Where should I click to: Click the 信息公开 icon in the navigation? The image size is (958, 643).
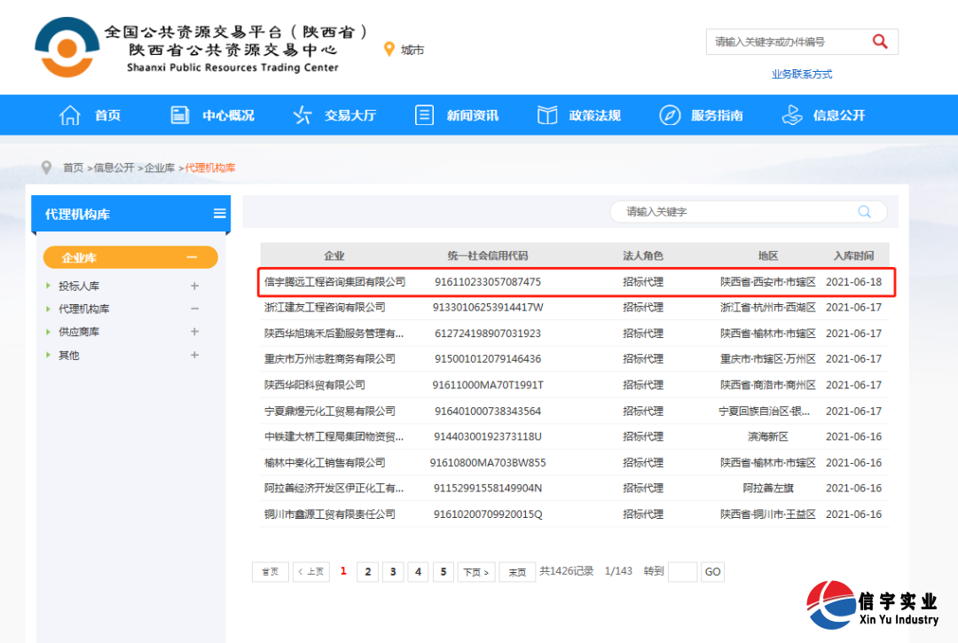click(x=792, y=114)
